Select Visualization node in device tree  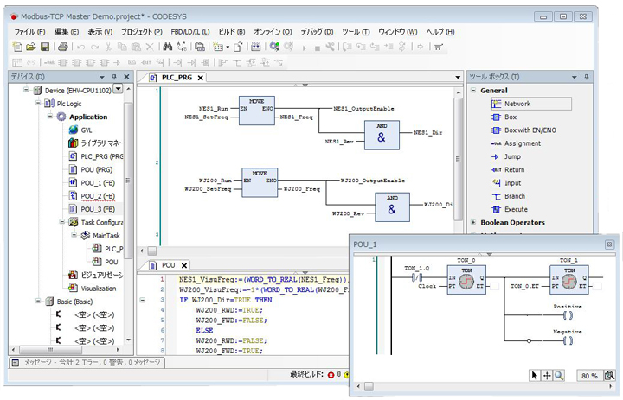click(x=93, y=288)
